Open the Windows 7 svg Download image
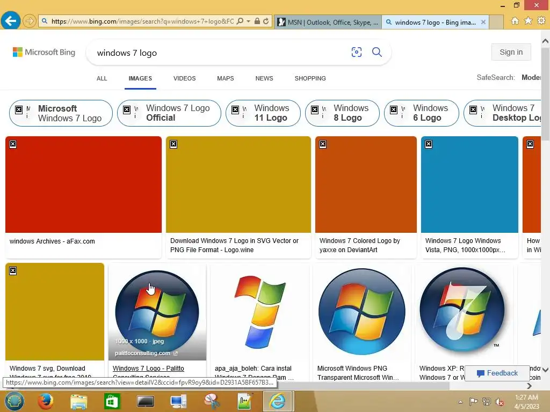Image resolution: width=550 pixels, height=412 pixels. click(55, 312)
